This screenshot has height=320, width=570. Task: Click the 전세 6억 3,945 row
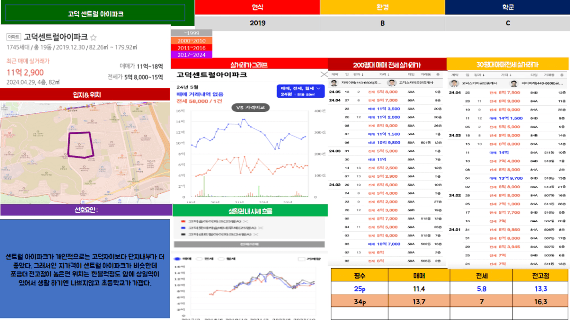[x=508, y=247]
